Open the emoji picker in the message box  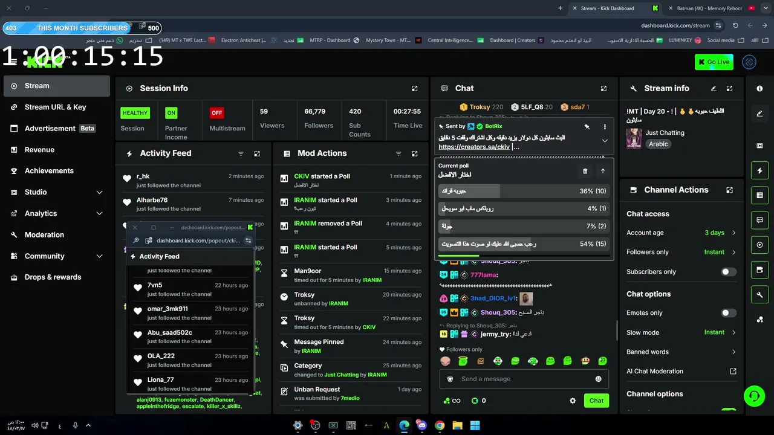(599, 379)
